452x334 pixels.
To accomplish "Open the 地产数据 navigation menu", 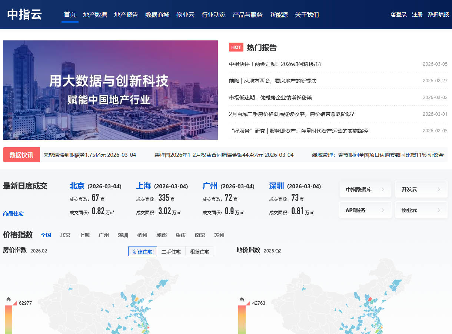I will pyautogui.click(x=95, y=15).
